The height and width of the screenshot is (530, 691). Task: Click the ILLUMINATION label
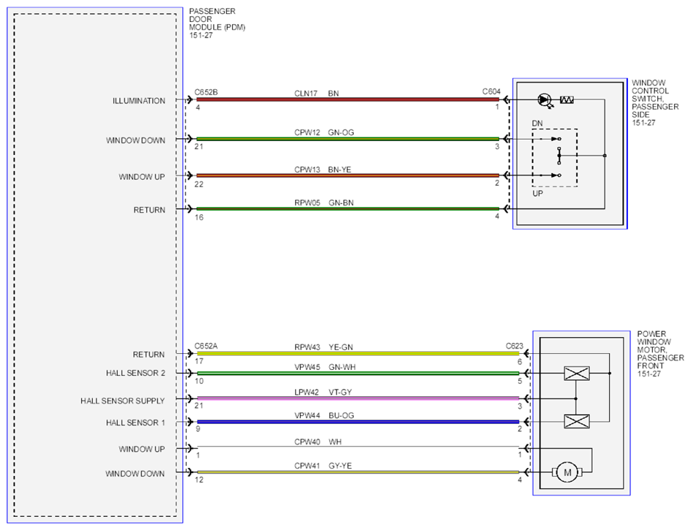click(139, 101)
